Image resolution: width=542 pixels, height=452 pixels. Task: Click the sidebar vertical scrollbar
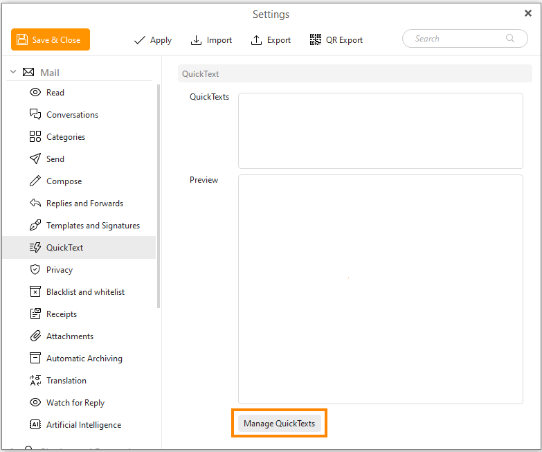coord(159,194)
